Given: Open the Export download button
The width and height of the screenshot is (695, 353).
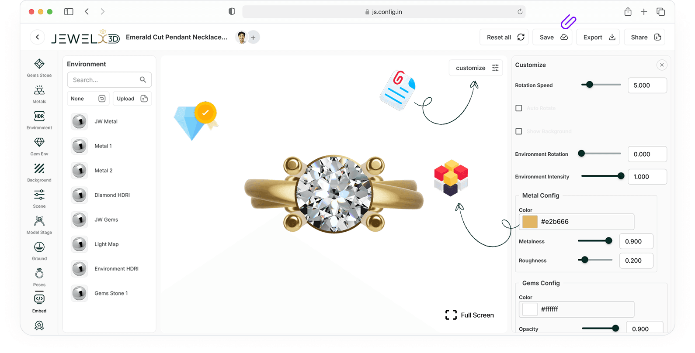Looking at the screenshot, I should (598, 38).
